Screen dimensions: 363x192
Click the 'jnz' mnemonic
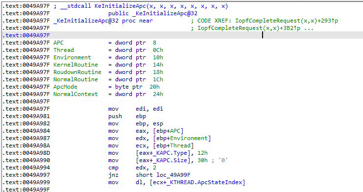[x=114, y=175]
